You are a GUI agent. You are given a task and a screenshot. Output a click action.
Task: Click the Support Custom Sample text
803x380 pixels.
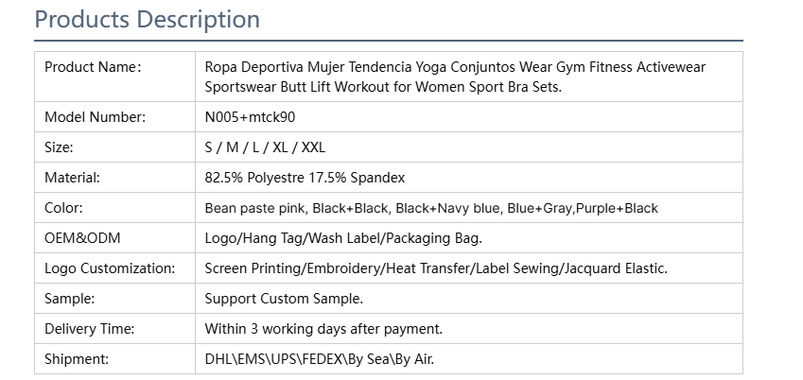(x=284, y=299)
